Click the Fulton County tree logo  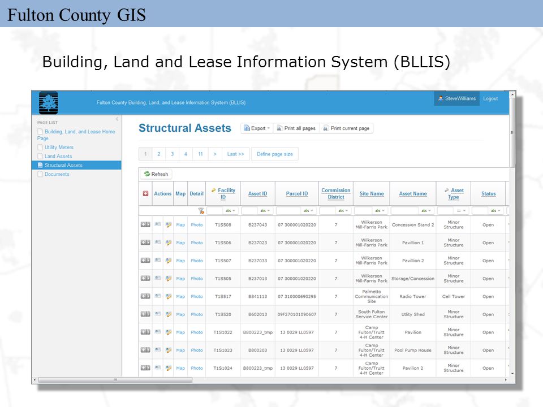point(49,103)
